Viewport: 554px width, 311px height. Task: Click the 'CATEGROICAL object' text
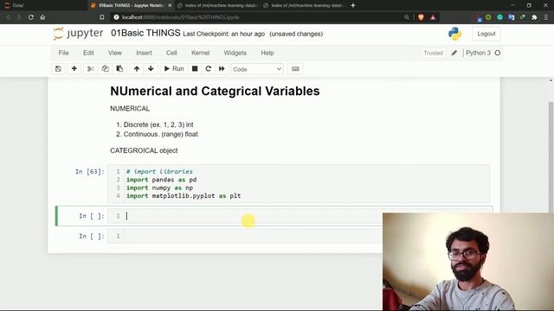coord(144,150)
